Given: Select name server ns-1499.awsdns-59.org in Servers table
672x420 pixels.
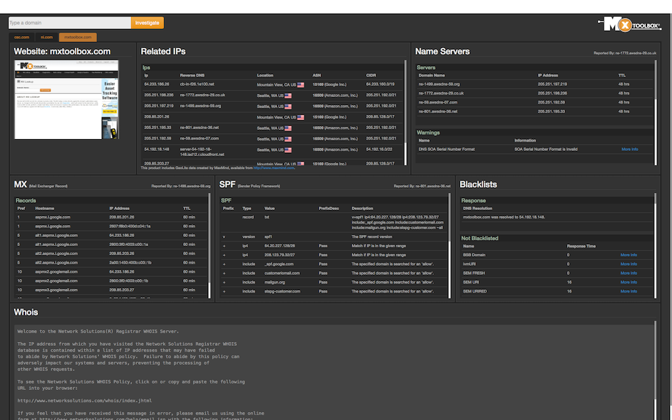Looking at the screenshot, I should pyautogui.click(x=439, y=85).
